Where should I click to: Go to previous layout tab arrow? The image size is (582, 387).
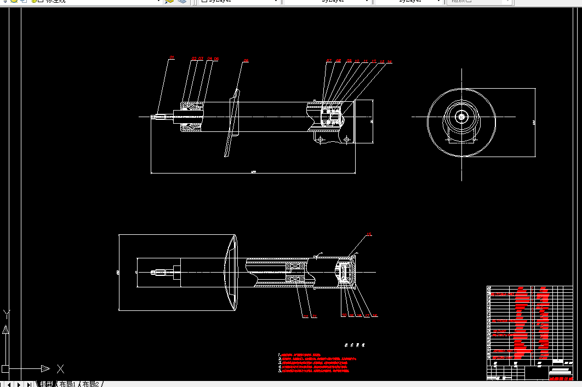point(9,384)
